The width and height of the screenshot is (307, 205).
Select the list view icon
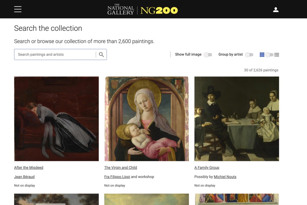[x=277, y=55]
